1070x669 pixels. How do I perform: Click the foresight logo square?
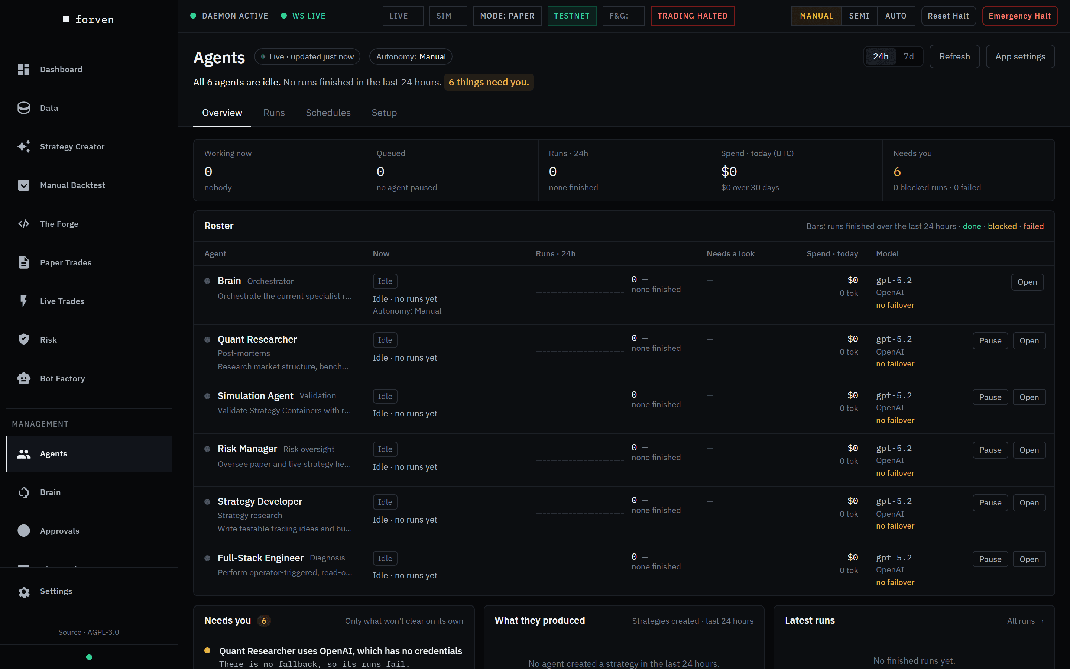pyautogui.click(x=67, y=19)
